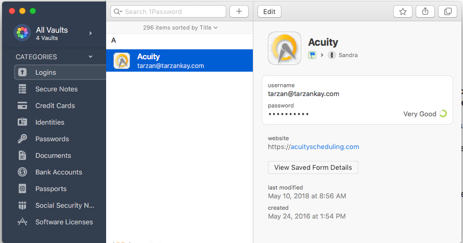The image size is (463, 243).
Task: Click the vault flag icon under Acuity
Action: [x=312, y=55]
